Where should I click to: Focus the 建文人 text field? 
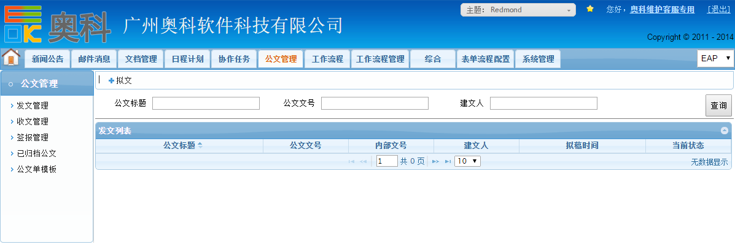click(x=543, y=103)
